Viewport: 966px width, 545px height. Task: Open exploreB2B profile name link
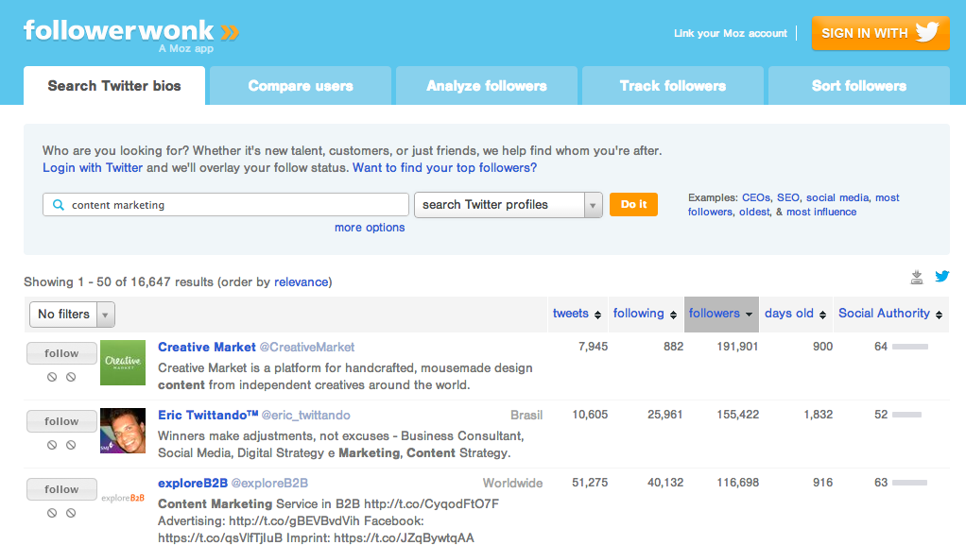coord(193,484)
